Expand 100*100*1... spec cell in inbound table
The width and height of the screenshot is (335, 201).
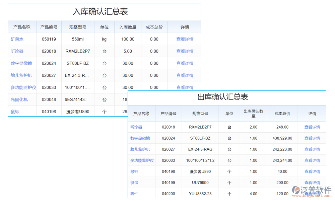(x=77, y=87)
